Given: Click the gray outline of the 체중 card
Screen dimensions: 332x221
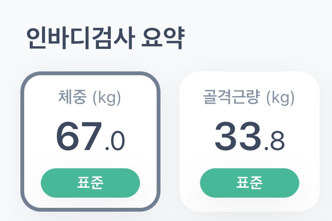Looking at the screenshot, I should tap(23, 140).
